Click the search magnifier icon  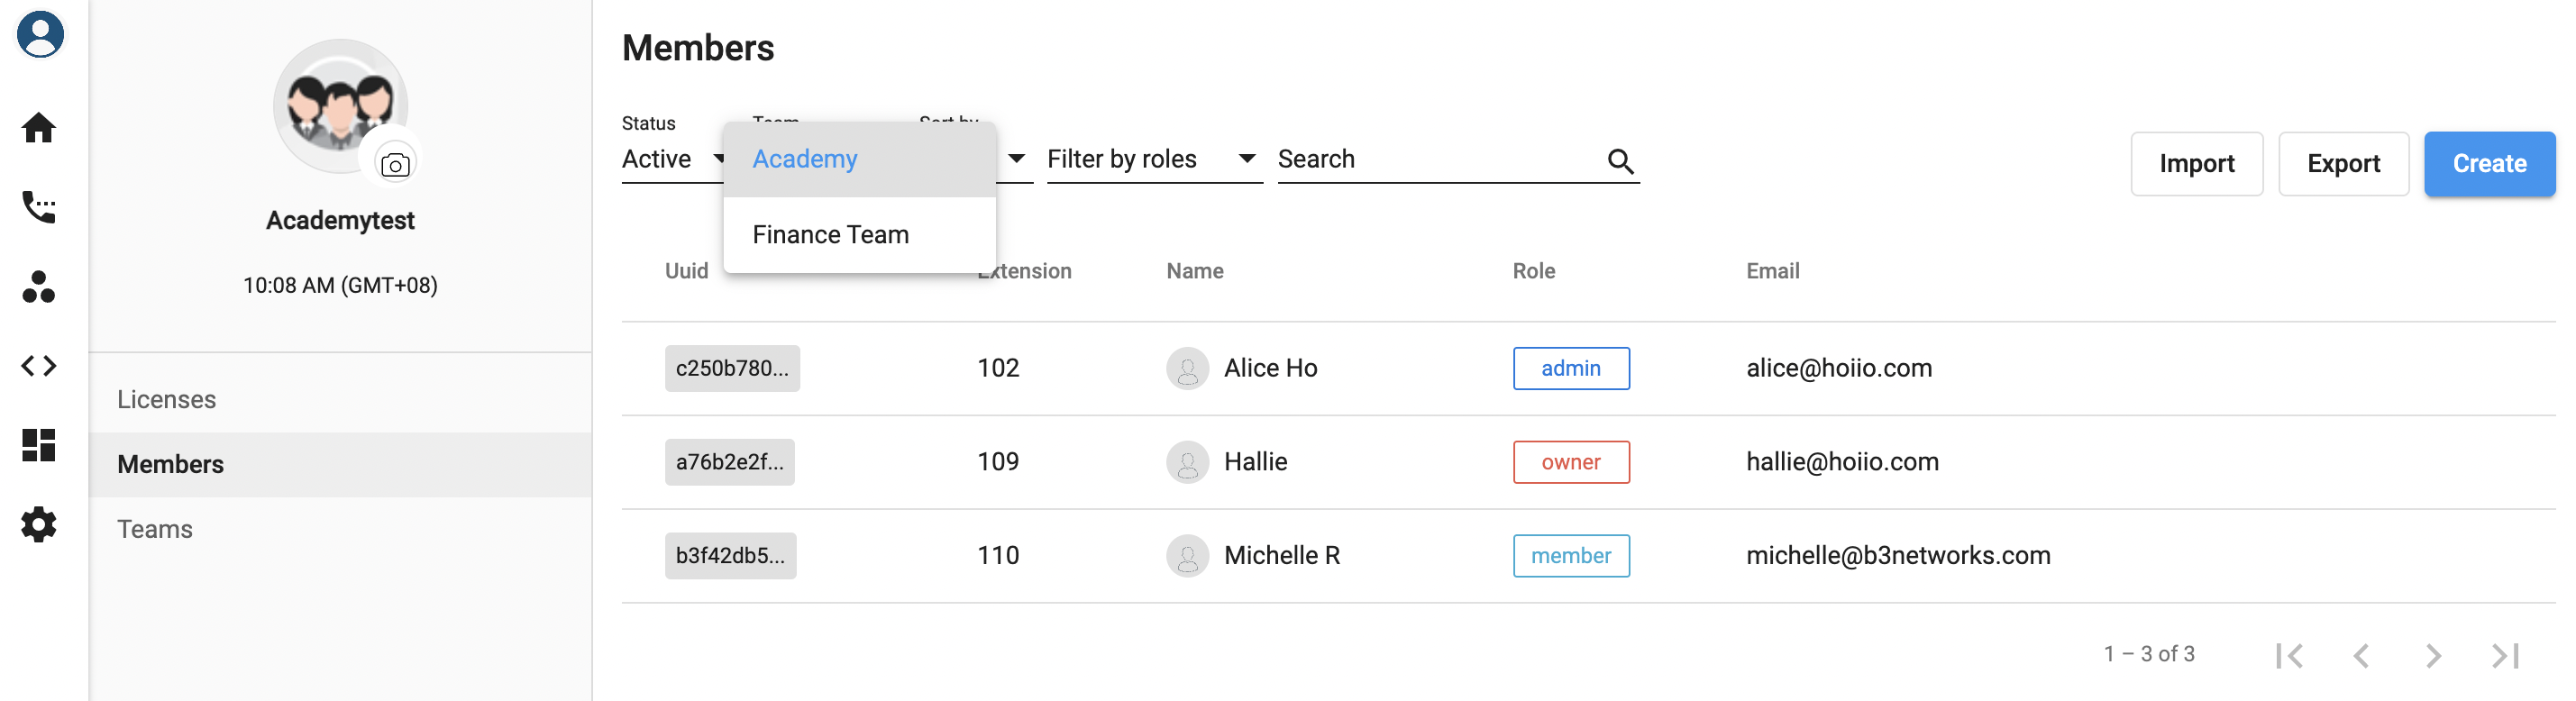coord(1620,161)
